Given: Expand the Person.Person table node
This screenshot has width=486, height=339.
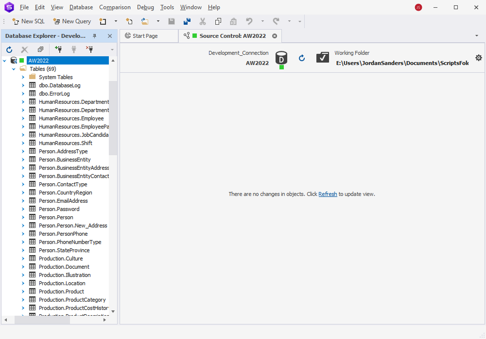Looking at the screenshot, I should coord(23,217).
